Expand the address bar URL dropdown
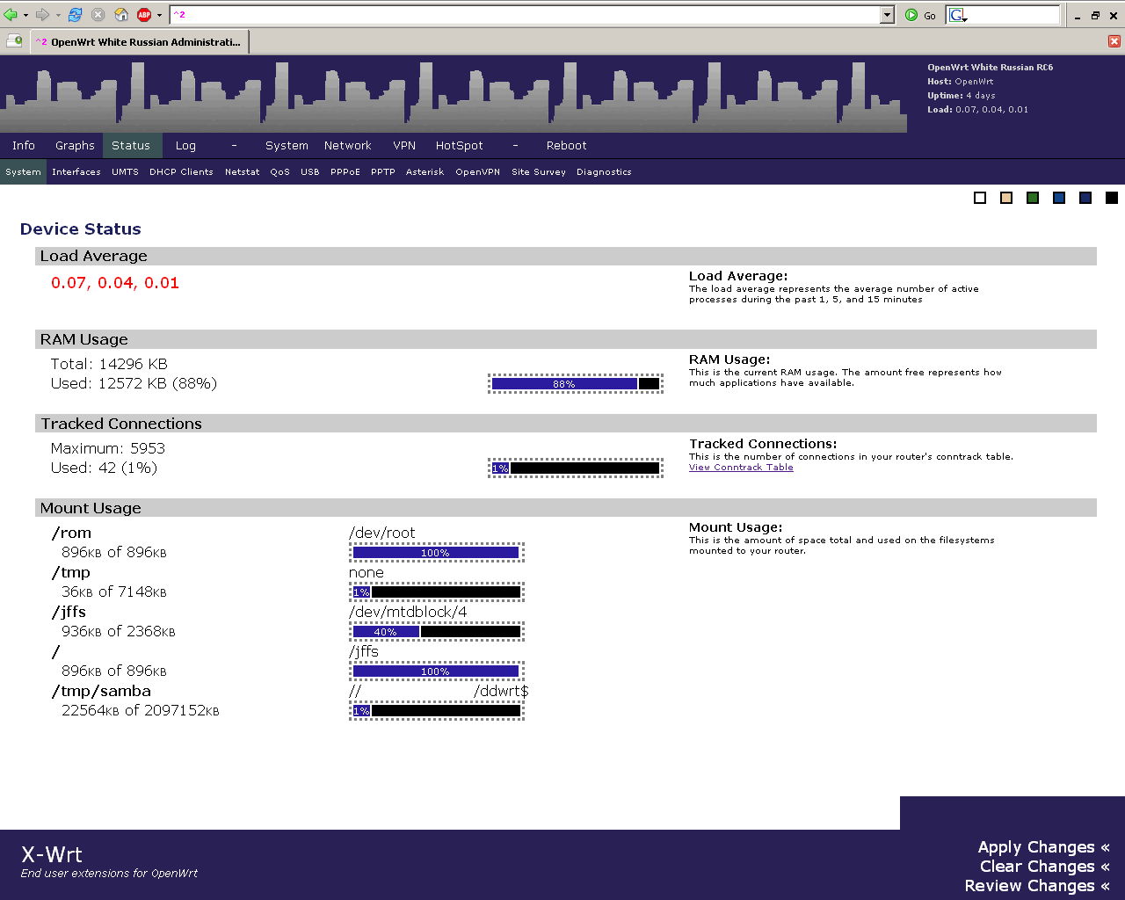 [x=887, y=15]
